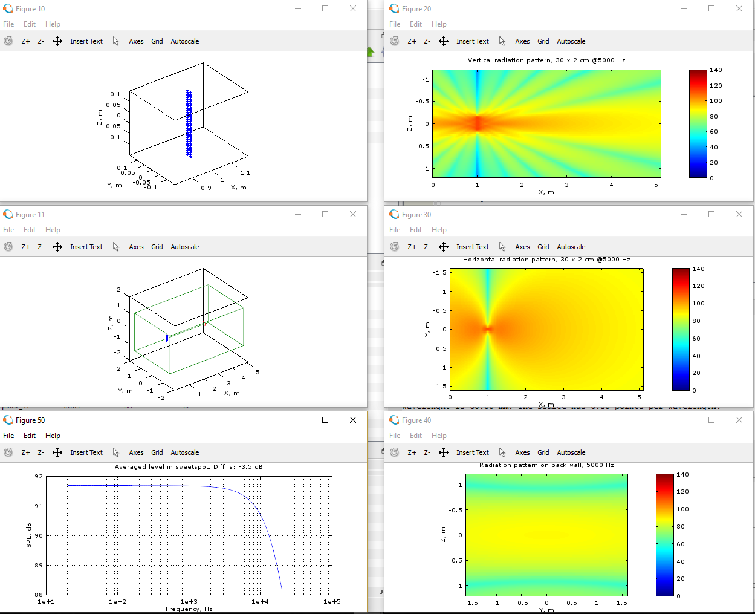
Task: Toggle Axes in Figure 30 toolbar
Action: tap(522, 247)
